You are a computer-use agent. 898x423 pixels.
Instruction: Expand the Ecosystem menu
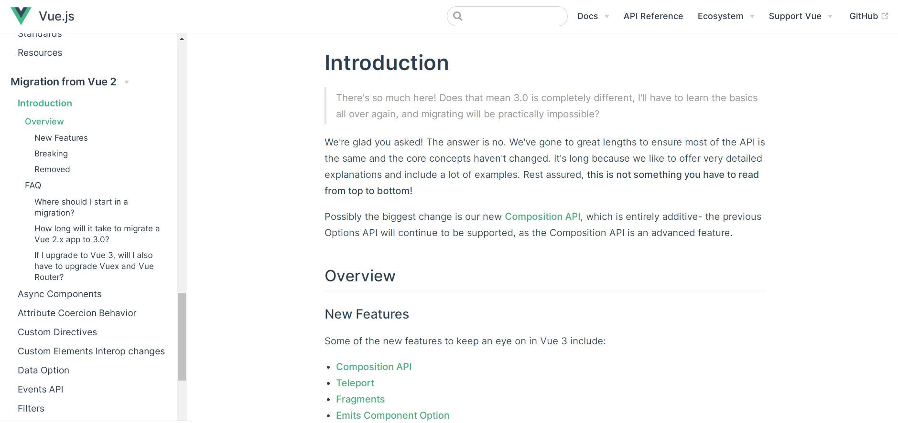tap(725, 16)
